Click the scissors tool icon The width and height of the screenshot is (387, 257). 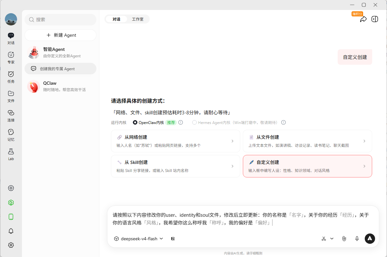[324, 239]
